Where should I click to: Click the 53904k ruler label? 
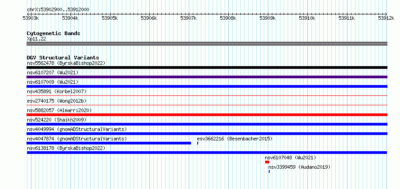(70, 18)
